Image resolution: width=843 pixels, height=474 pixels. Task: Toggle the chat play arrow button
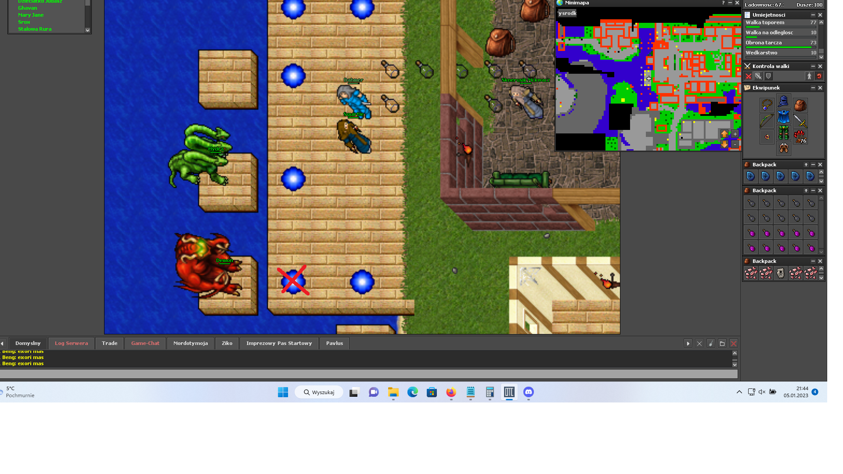(x=688, y=344)
